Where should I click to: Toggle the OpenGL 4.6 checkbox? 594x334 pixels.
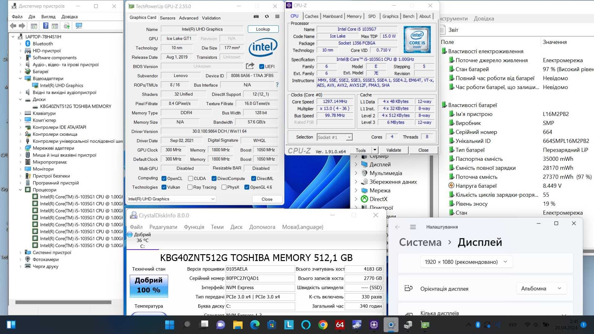(247, 187)
